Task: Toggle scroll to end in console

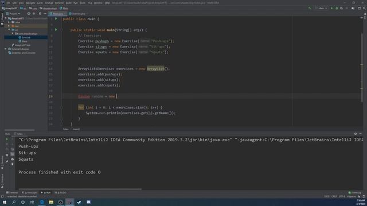Action: (13, 154)
